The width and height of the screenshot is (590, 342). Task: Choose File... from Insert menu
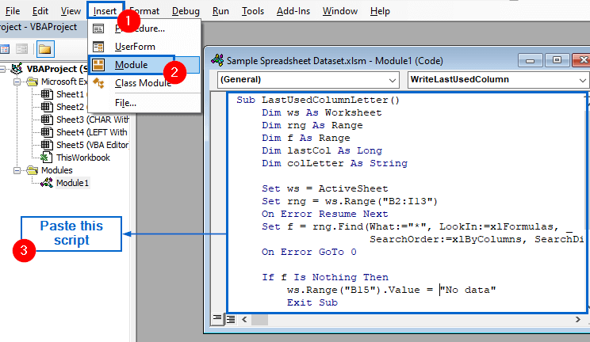point(144,103)
